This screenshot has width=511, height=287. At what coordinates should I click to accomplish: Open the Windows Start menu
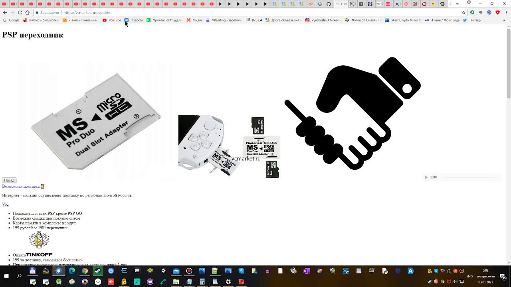click(6, 276)
